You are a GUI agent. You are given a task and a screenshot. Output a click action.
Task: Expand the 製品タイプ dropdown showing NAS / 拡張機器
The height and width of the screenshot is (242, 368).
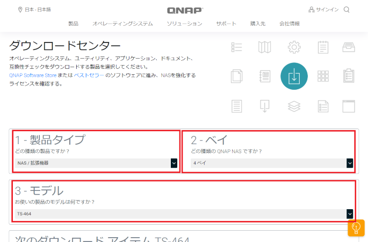pyautogui.click(x=96, y=163)
